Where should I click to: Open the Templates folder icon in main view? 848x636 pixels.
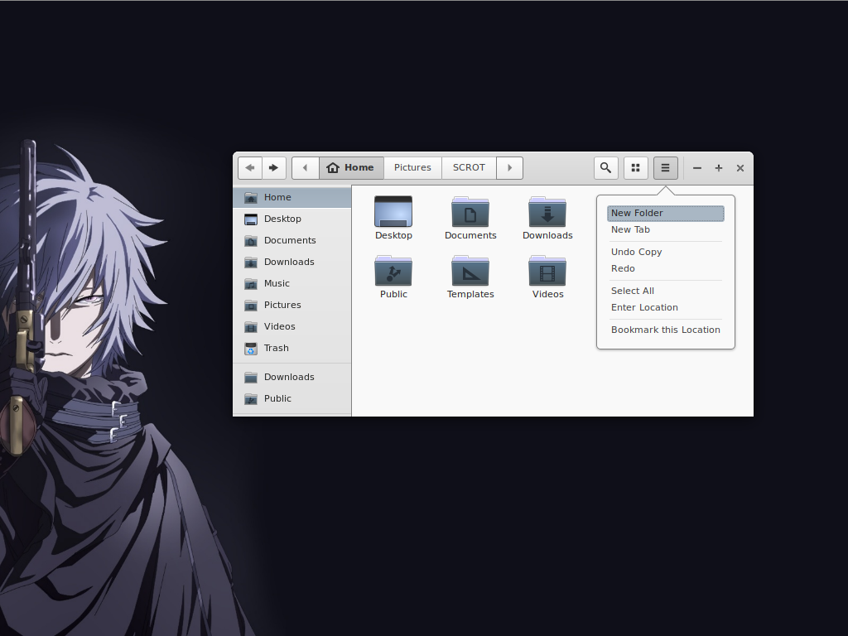coord(470,271)
